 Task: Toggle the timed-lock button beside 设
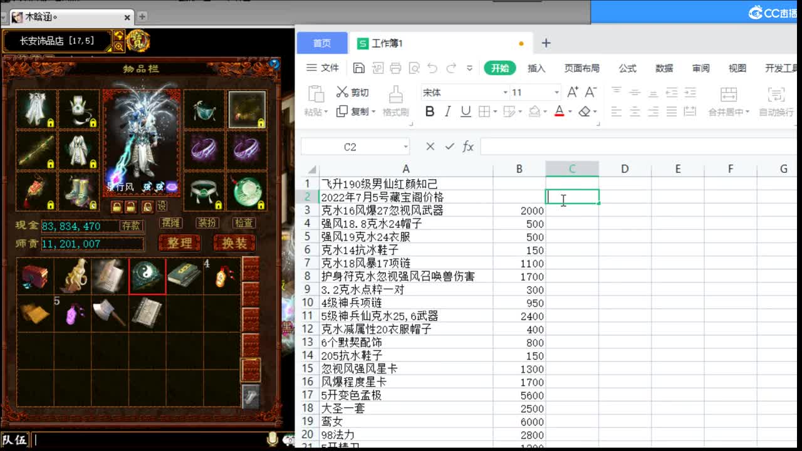click(x=147, y=206)
